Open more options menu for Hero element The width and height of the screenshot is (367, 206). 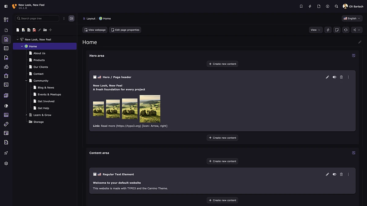[x=348, y=77]
